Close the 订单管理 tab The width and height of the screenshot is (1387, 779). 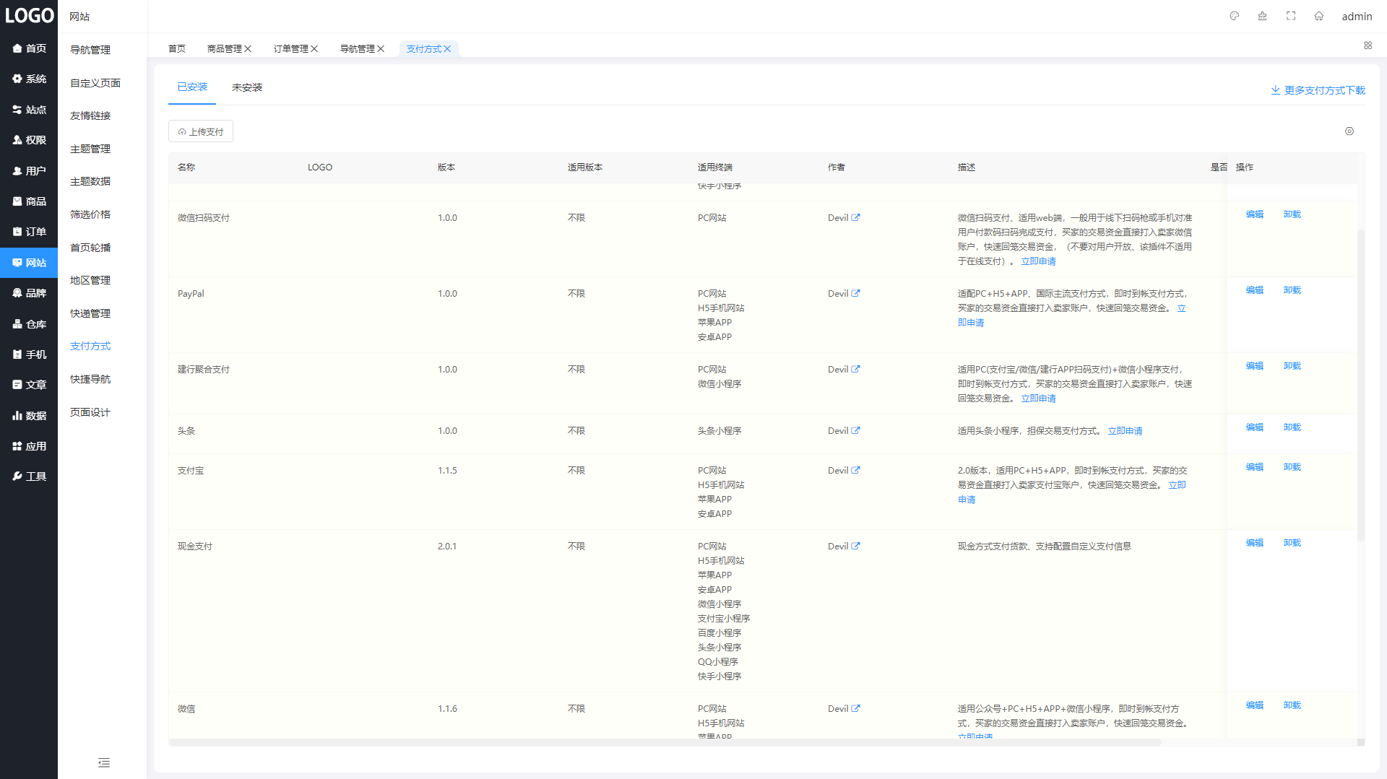coord(314,49)
